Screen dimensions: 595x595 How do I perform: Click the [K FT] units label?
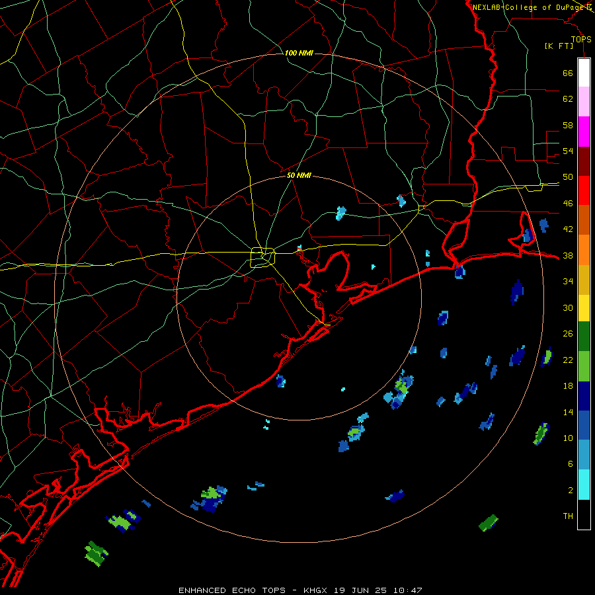point(559,46)
